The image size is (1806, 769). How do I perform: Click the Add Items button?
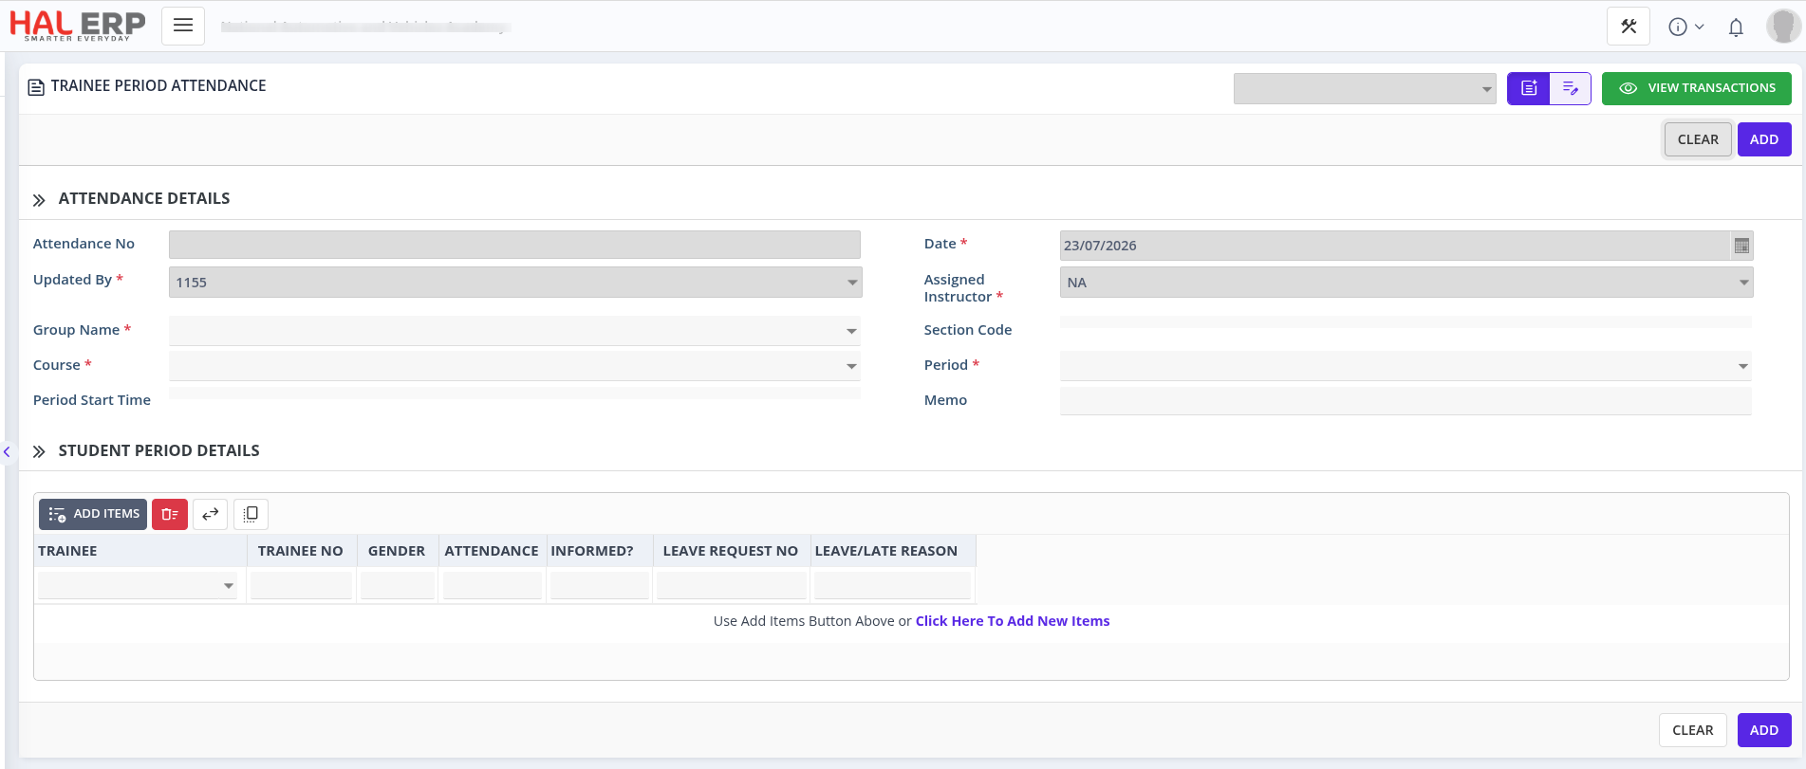click(x=93, y=514)
